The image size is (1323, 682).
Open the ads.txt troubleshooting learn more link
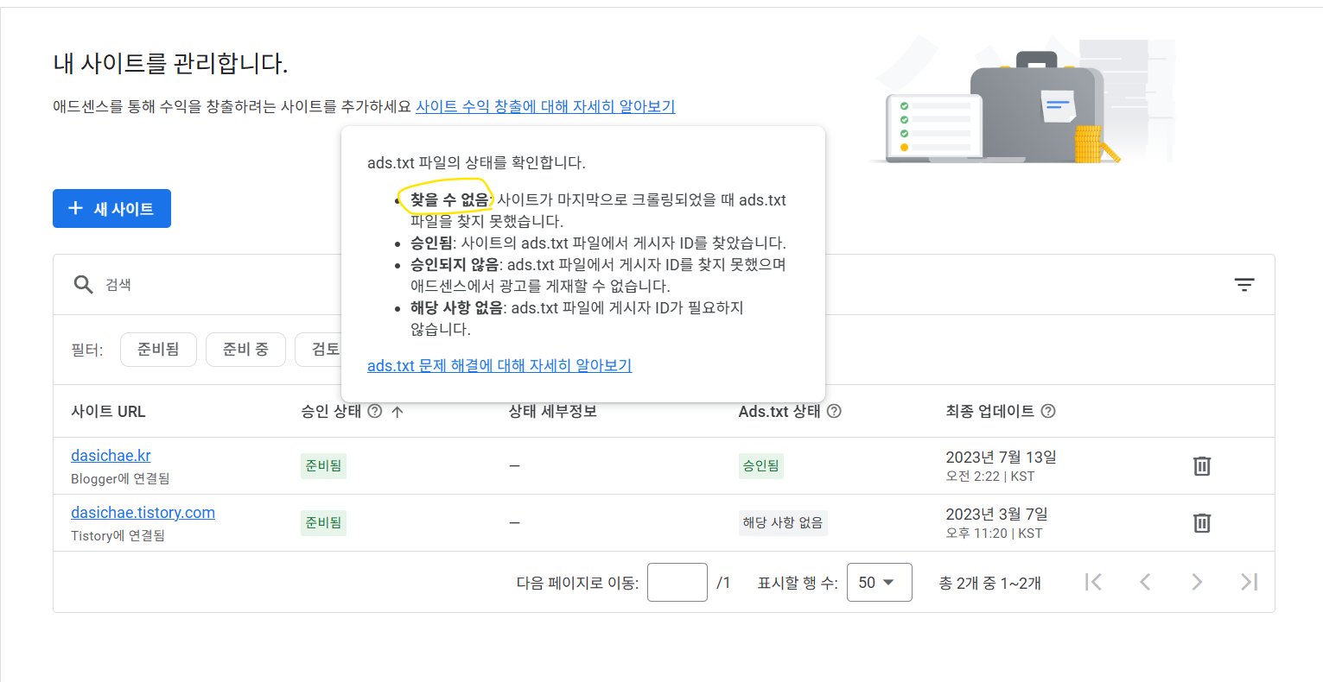(x=499, y=366)
